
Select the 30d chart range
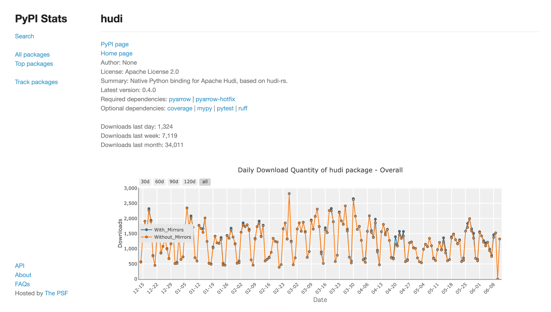pyautogui.click(x=145, y=182)
